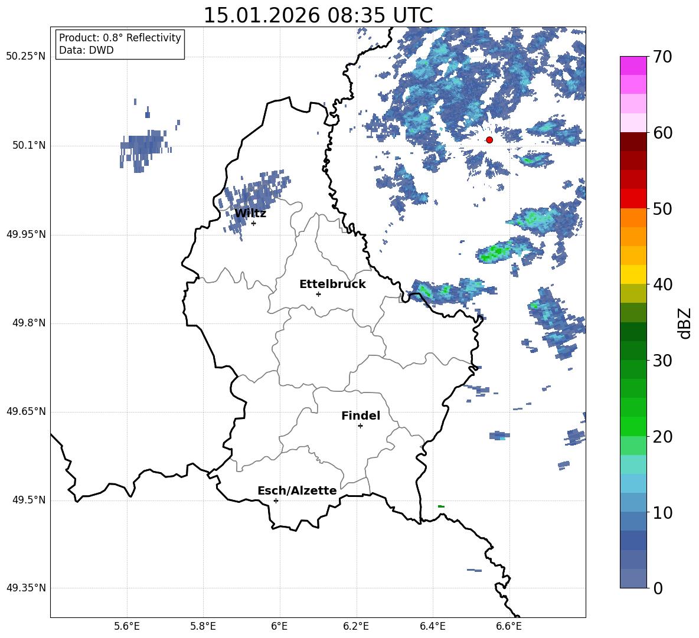Click the 6.4°E longitude label
Viewport: 699px width, 638px height.
(x=432, y=626)
